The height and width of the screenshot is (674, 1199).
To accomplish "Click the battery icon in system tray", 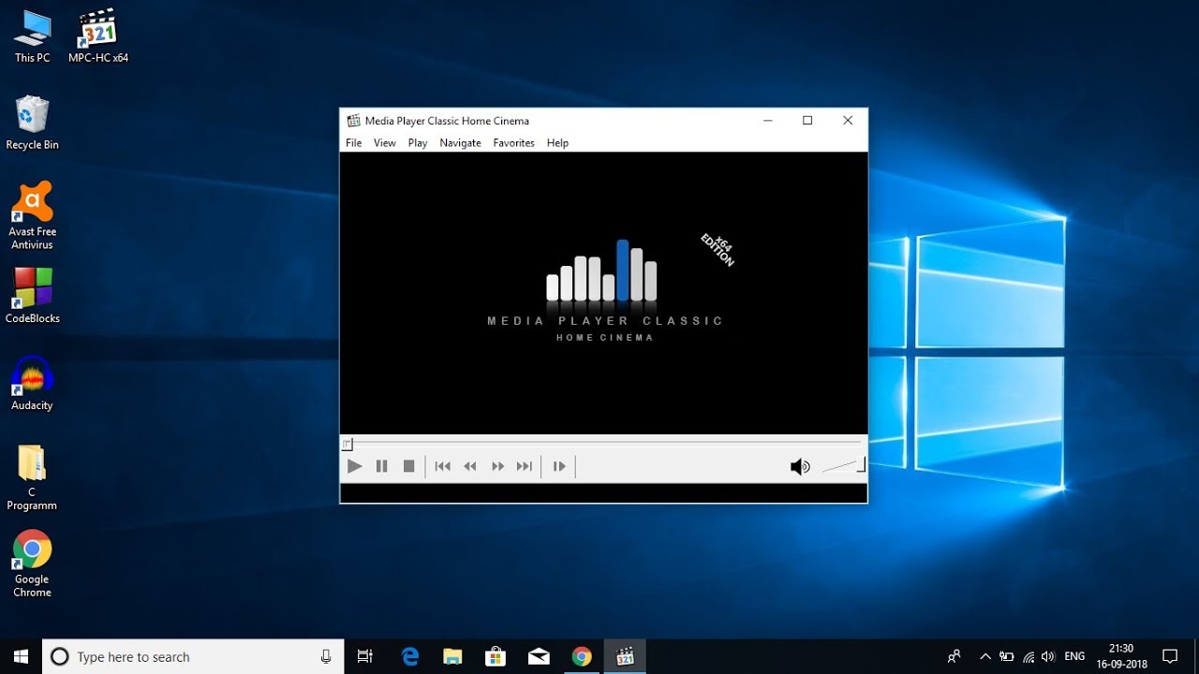I will (x=1007, y=656).
